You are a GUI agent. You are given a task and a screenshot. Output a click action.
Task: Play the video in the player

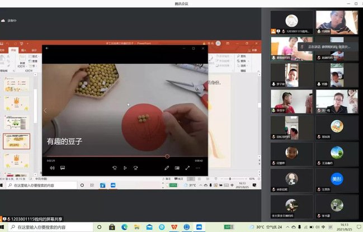tap(125, 168)
